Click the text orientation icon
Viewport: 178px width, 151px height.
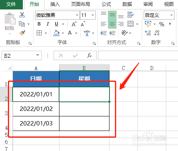[x=124, y=33]
